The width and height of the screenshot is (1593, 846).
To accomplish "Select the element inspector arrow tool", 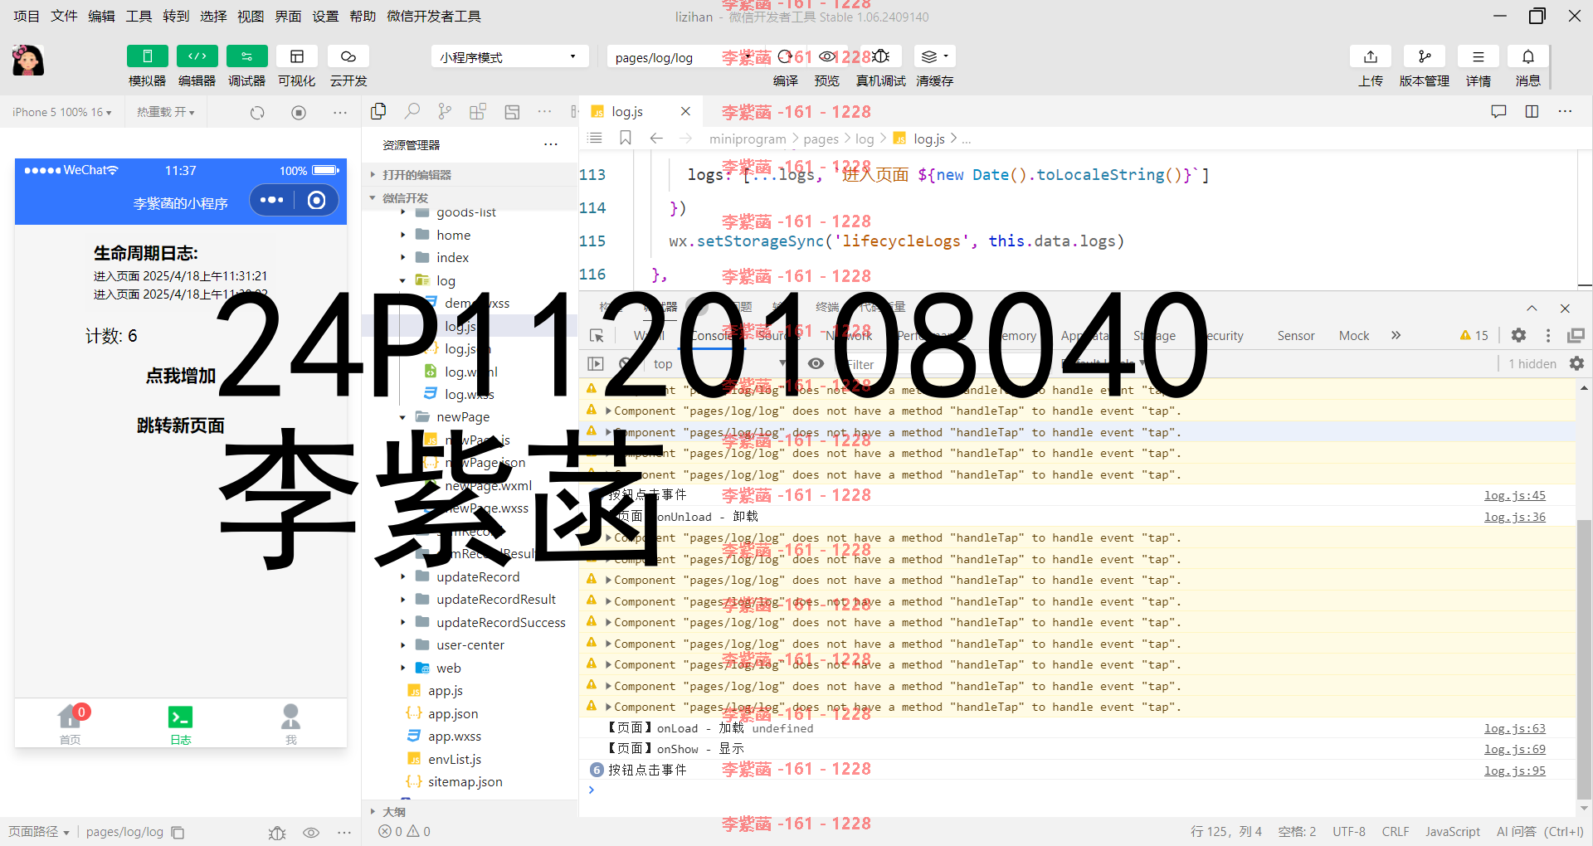I will [597, 335].
